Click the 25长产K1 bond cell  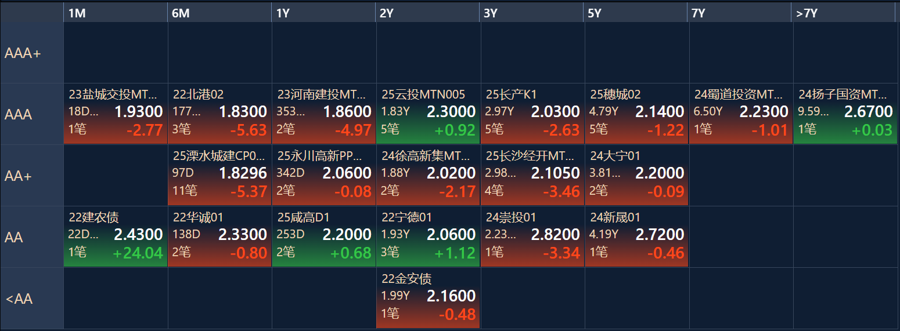pyautogui.click(x=532, y=114)
